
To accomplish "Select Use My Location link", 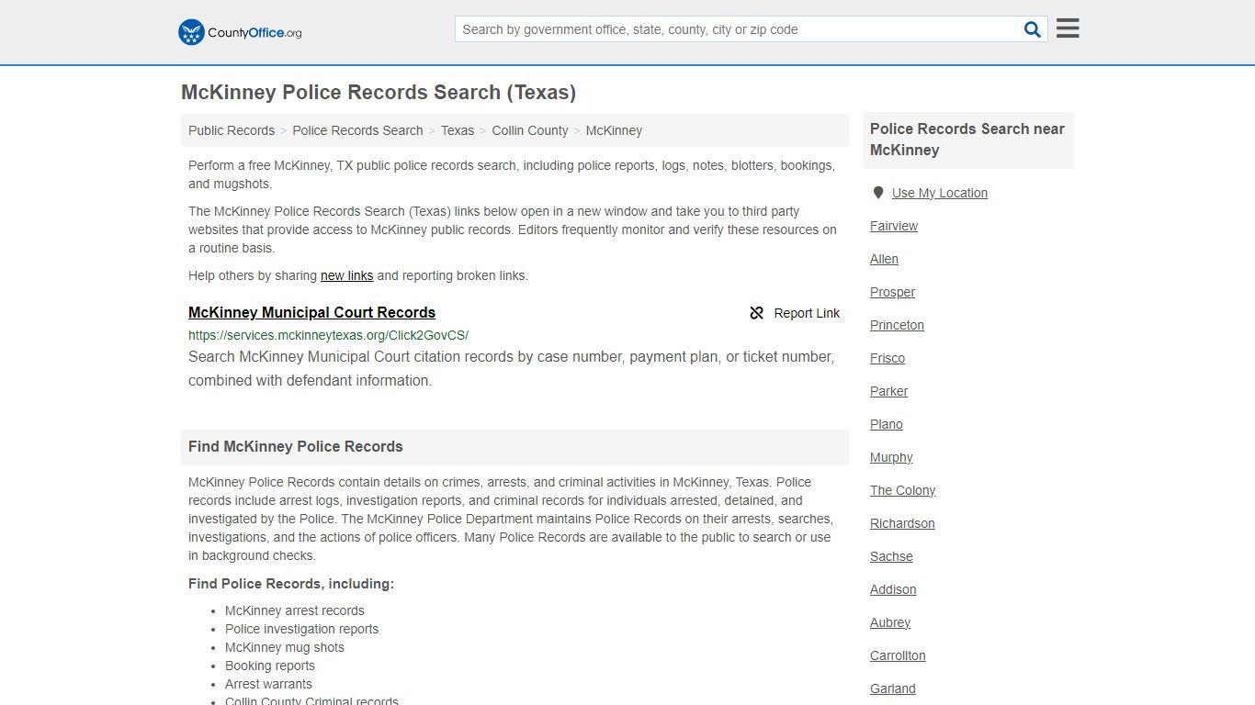I will tap(940, 193).
